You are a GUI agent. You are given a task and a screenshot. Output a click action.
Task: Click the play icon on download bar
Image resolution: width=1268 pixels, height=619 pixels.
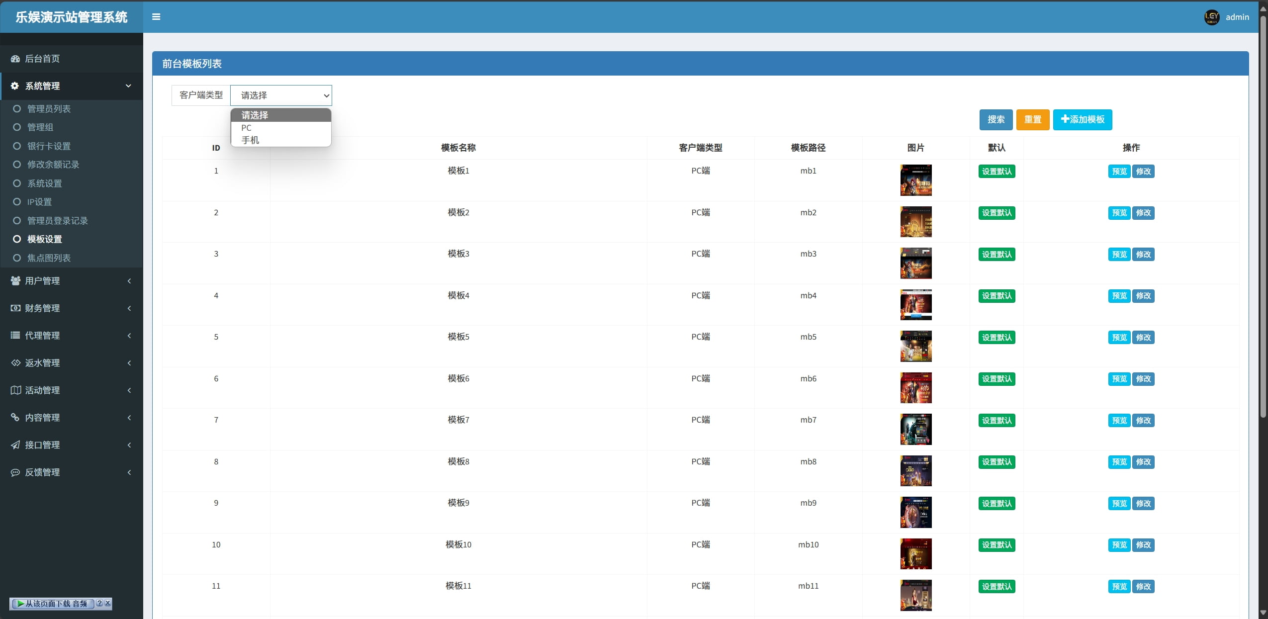20,604
